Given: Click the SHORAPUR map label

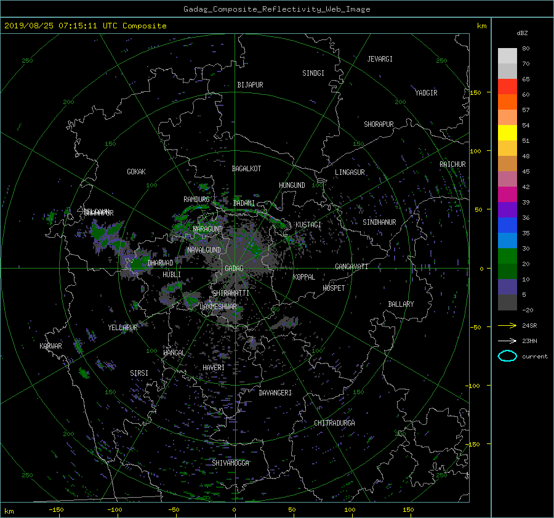Looking at the screenshot, I should [x=379, y=124].
